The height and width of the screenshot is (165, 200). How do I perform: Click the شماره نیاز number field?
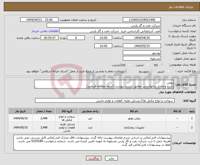[142, 20]
